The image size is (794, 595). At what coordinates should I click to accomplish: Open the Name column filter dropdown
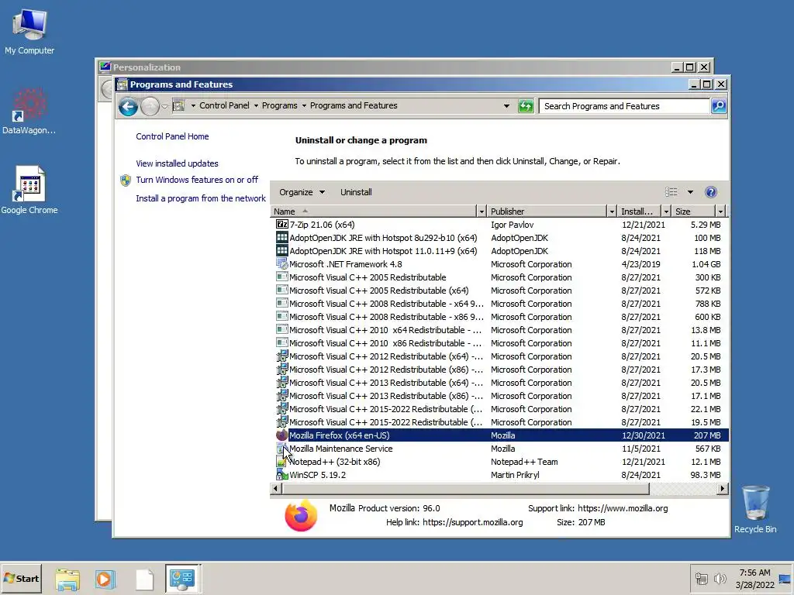pos(482,212)
